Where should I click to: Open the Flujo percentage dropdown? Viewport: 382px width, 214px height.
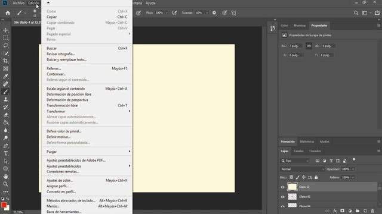coord(167,13)
